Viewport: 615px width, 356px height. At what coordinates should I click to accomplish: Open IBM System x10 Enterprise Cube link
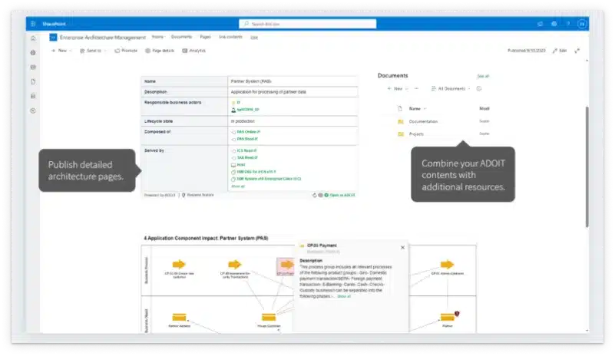coord(269,179)
